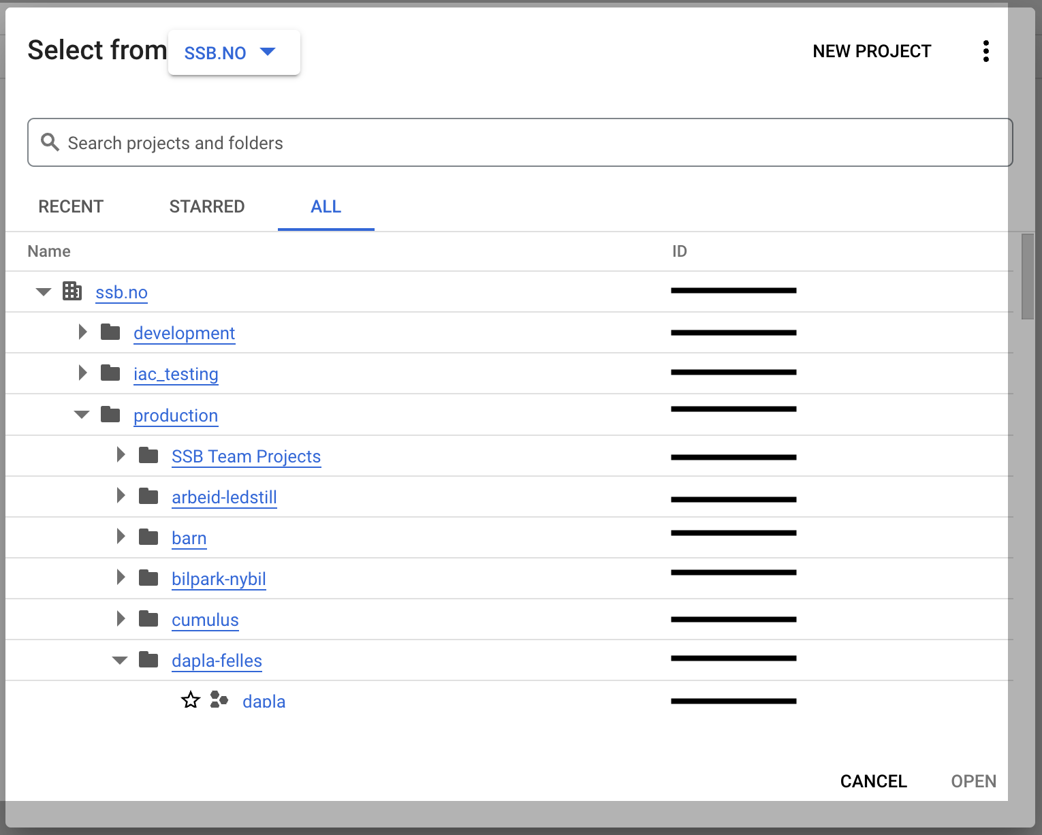Click the Name column header
The height and width of the screenshot is (835, 1042).
tap(49, 251)
